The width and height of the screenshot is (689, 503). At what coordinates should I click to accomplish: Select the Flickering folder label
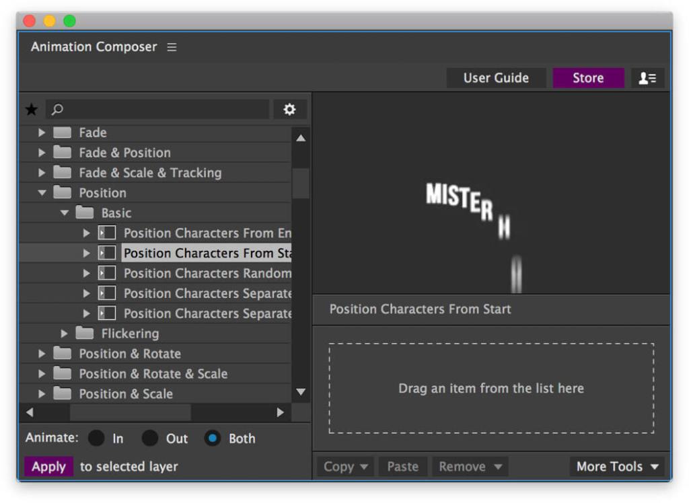point(130,334)
